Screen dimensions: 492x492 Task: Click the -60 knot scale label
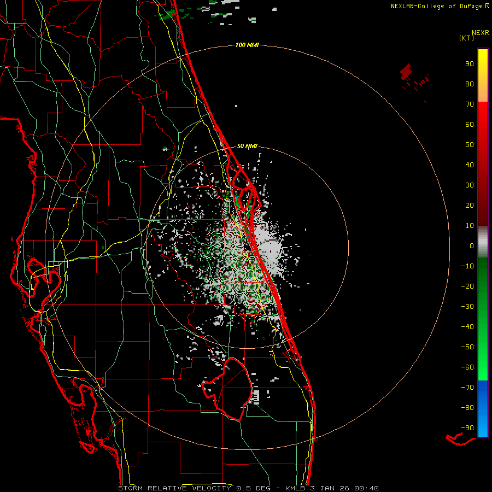tap(467, 367)
